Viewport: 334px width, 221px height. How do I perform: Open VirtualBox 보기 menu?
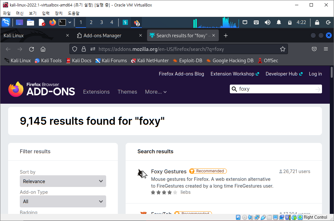[x=32, y=13]
